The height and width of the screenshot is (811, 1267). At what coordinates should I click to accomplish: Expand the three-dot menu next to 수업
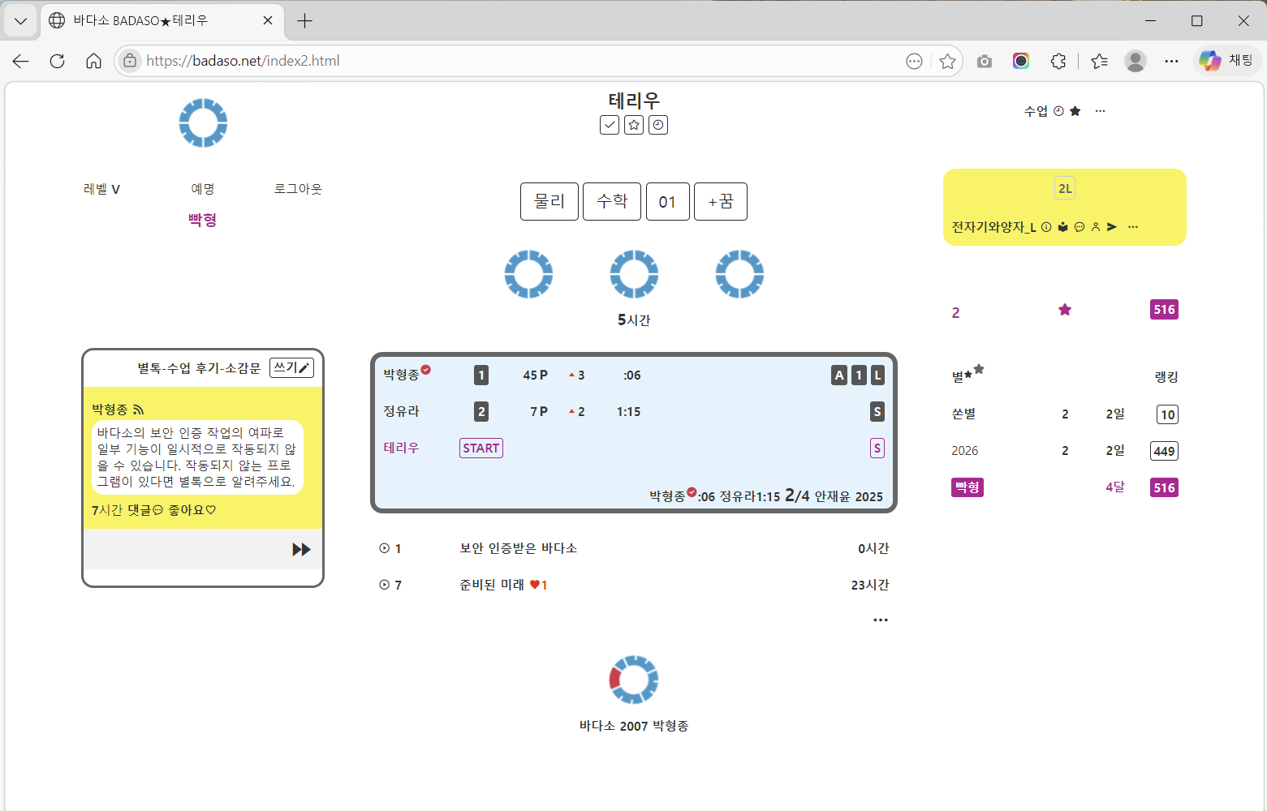point(1100,111)
